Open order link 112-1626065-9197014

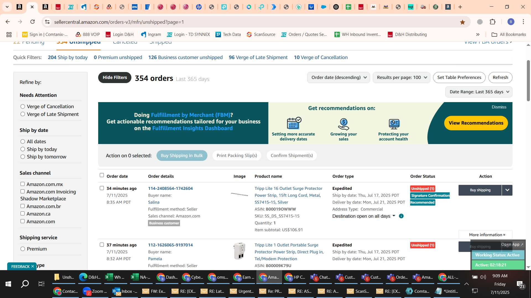click(170, 245)
